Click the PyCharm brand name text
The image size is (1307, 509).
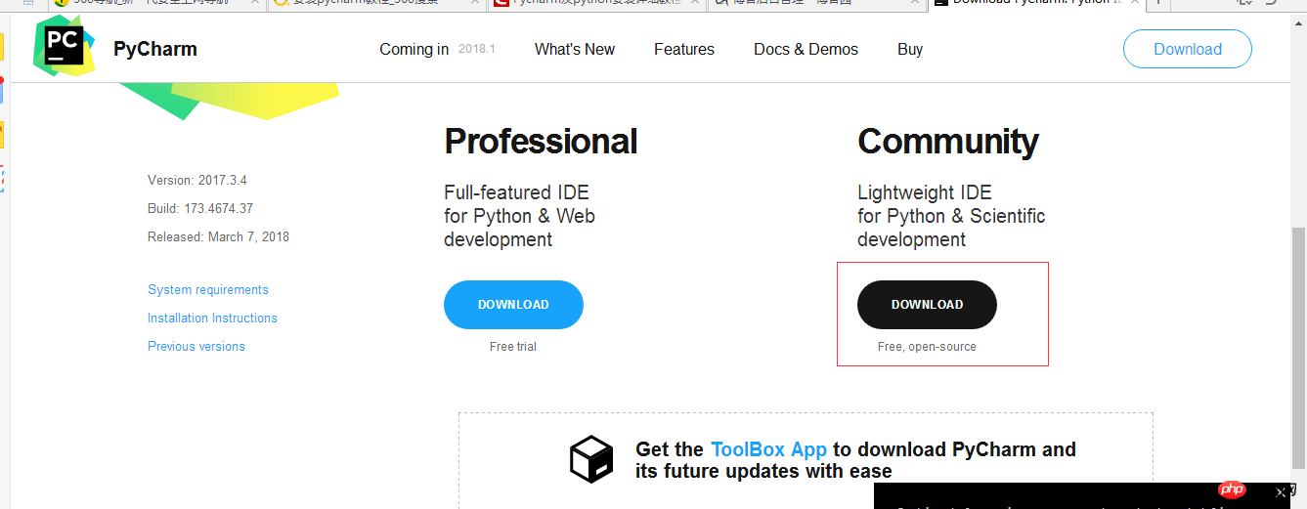click(x=155, y=49)
